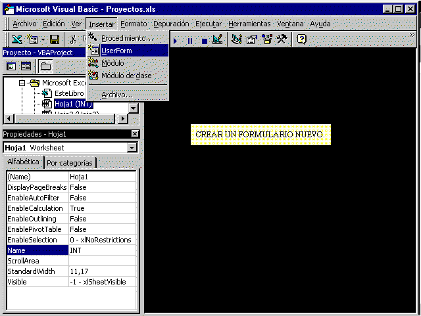Click the Name property value INT

(103, 250)
